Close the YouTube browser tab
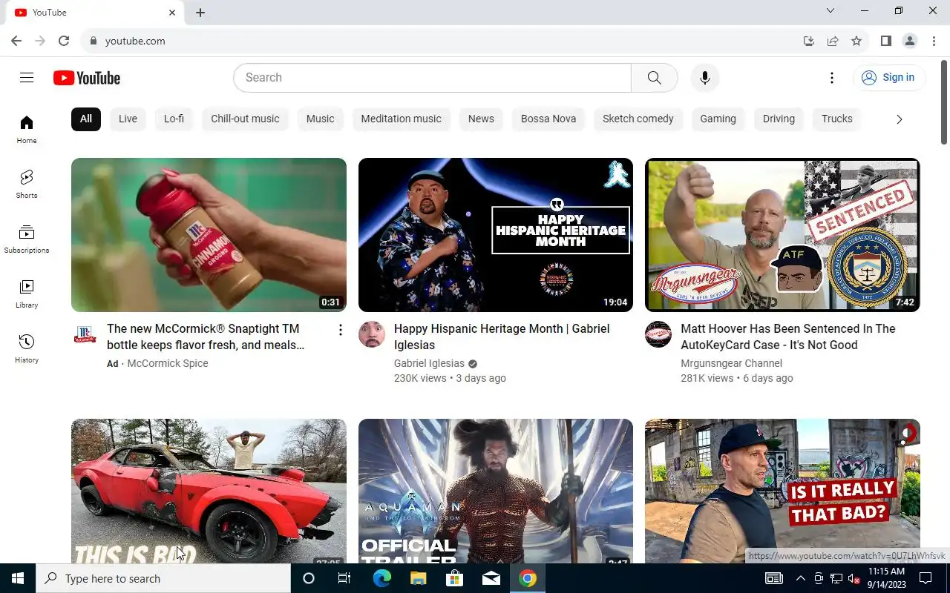Image resolution: width=950 pixels, height=593 pixels. pos(172,13)
